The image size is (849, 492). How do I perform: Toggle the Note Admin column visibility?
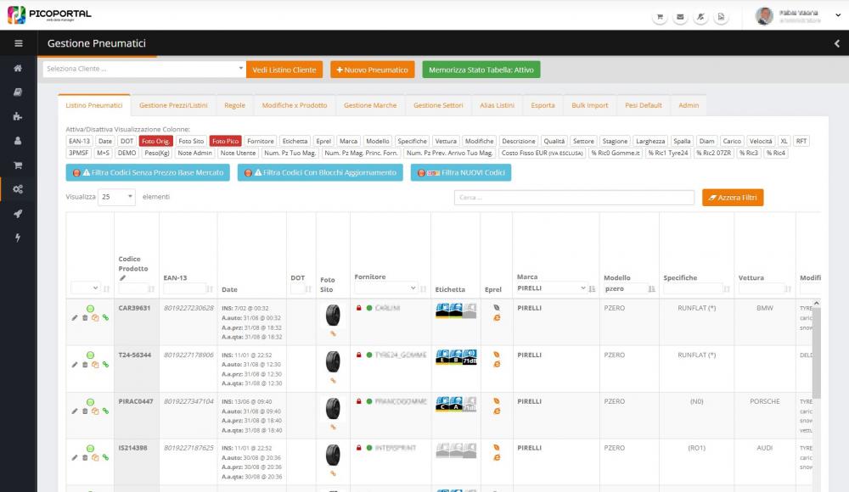point(195,154)
